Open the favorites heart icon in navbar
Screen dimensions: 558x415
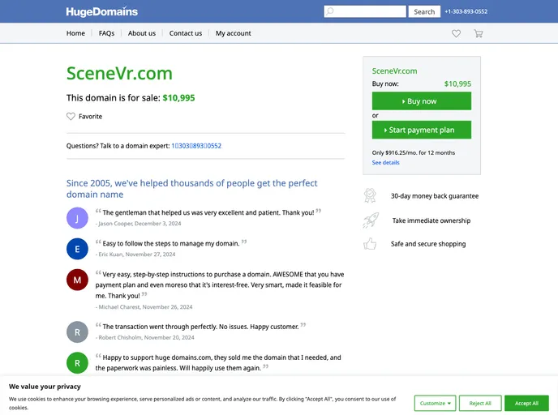456,33
